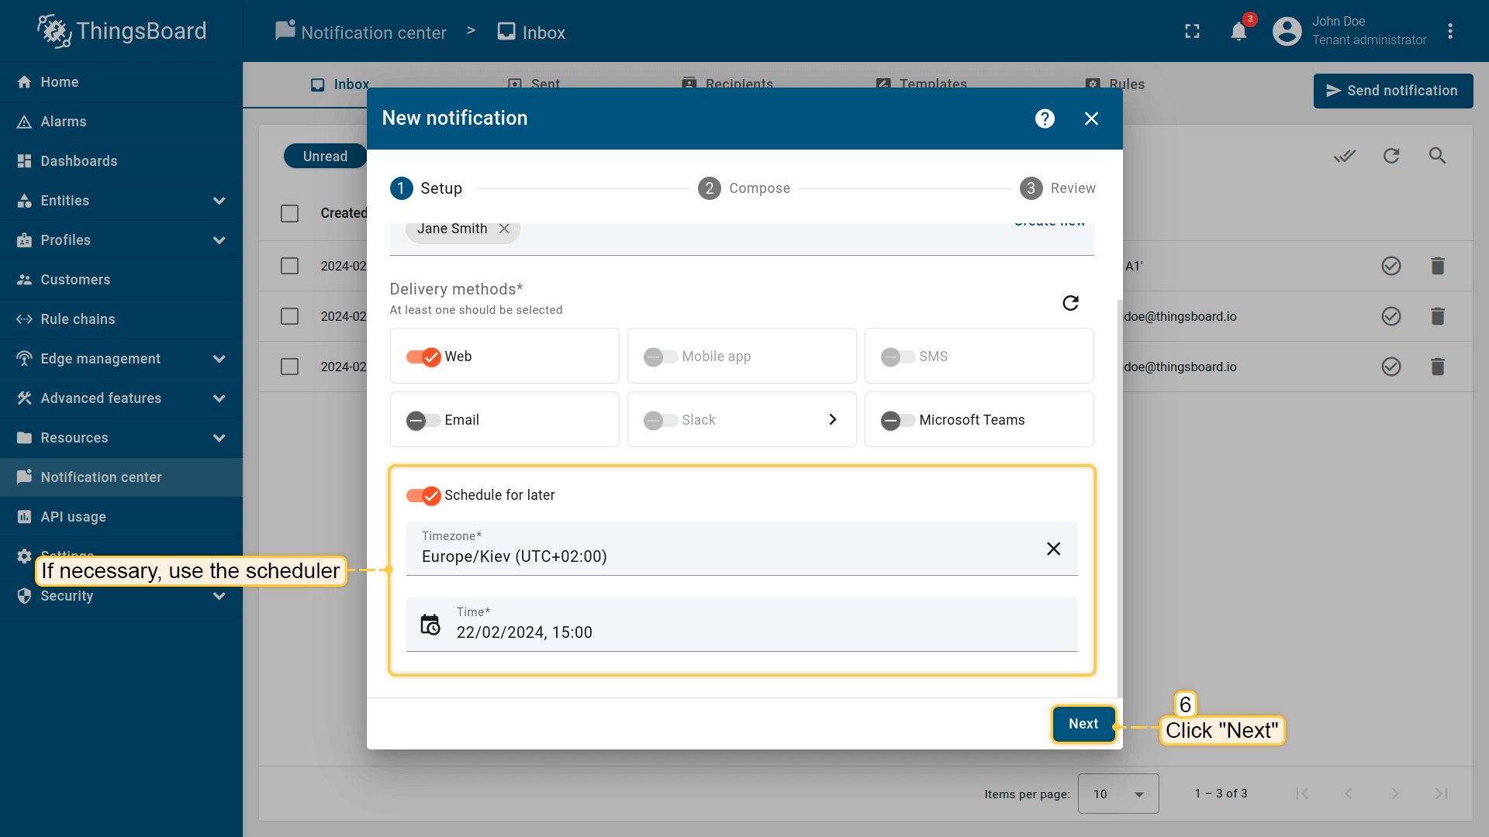Expand Slack delivery options arrow
1489x837 pixels.
coord(832,419)
